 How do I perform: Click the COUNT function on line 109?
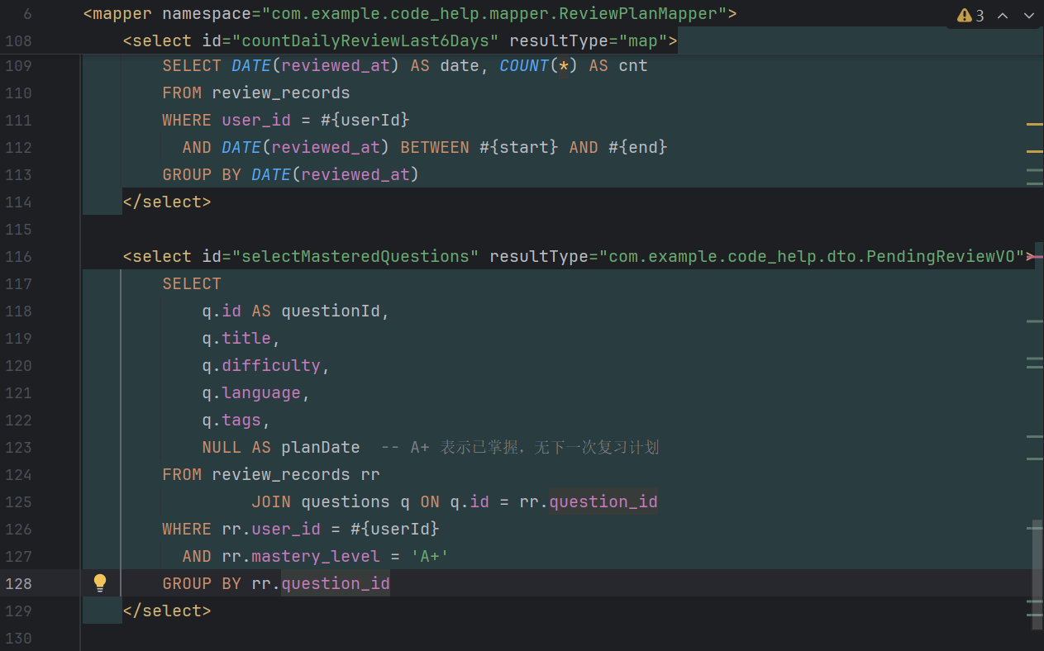tap(524, 66)
